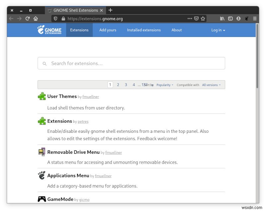266x211 pixels.
Task: Open the Log in dropdown
Action: pyautogui.click(x=218, y=30)
